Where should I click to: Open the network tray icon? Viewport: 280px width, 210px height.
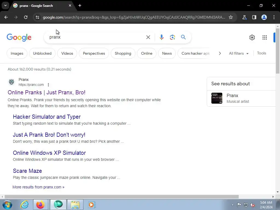(x=246, y=205)
